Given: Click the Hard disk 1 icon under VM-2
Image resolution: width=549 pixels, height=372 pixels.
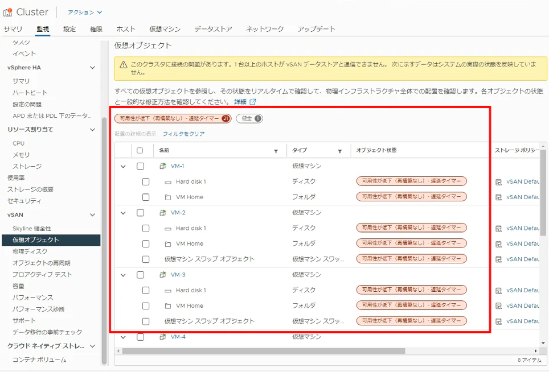Looking at the screenshot, I should (x=168, y=229).
